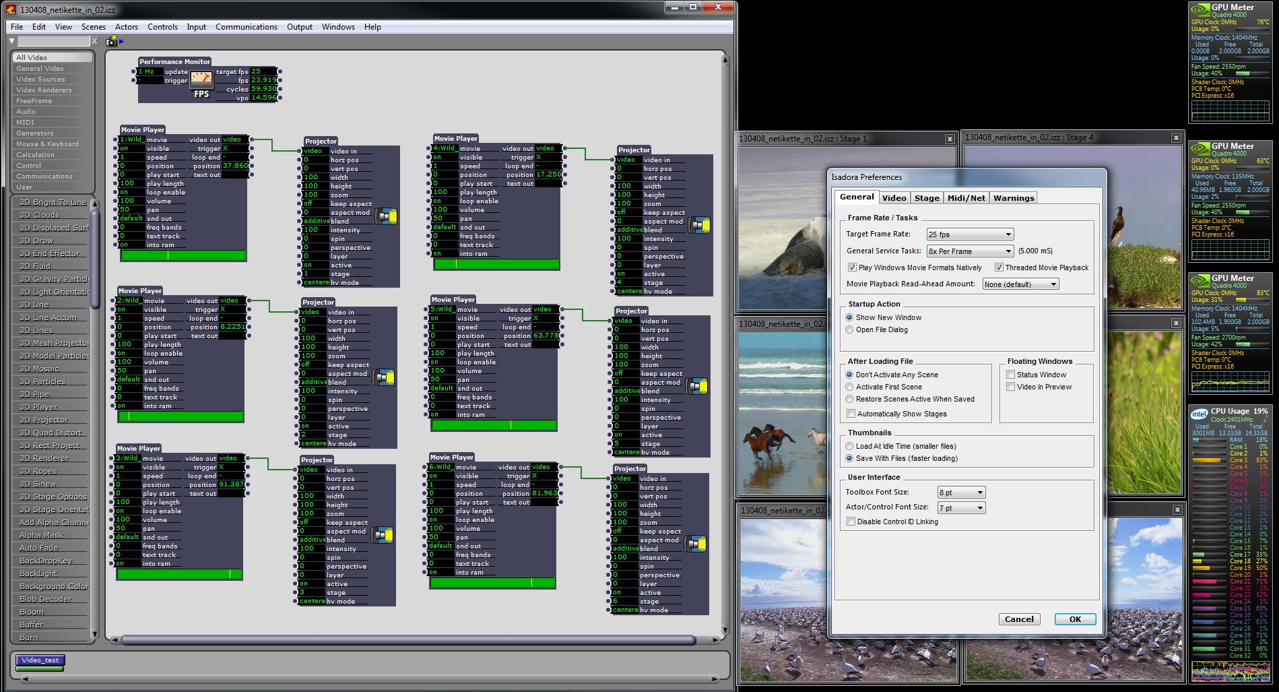Close the Stage 1 window
Image resolution: width=1279 pixels, height=692 pixels.
click(x=950, y=139)
